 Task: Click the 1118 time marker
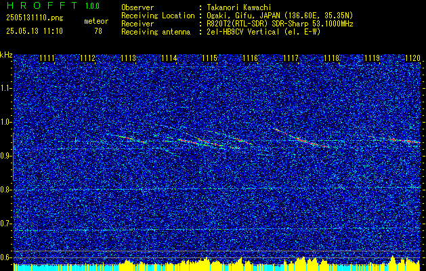pyautogui.click(x=331, y=58)
